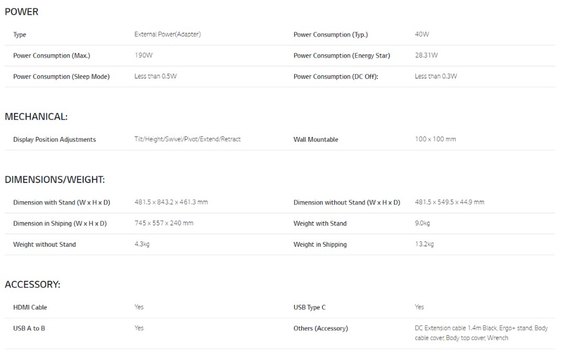
Task: Click the 481.5 x 549.5 x 44.9 mm value
Action: click(x=449, y=202)
